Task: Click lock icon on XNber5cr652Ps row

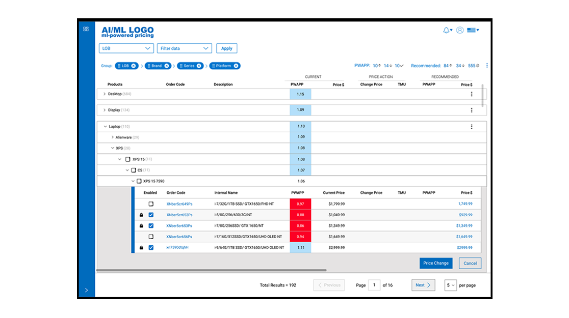Action: [x=142, y=215]
